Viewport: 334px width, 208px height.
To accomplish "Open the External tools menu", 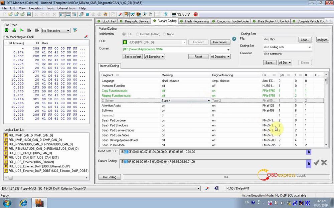I will [x=66, y=8].
